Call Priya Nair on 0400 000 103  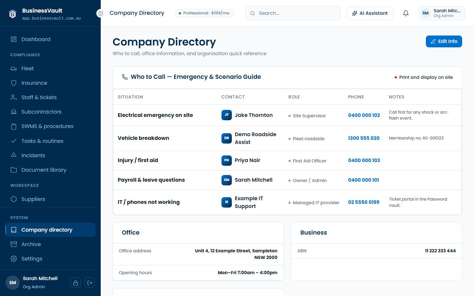click(364, 160)
